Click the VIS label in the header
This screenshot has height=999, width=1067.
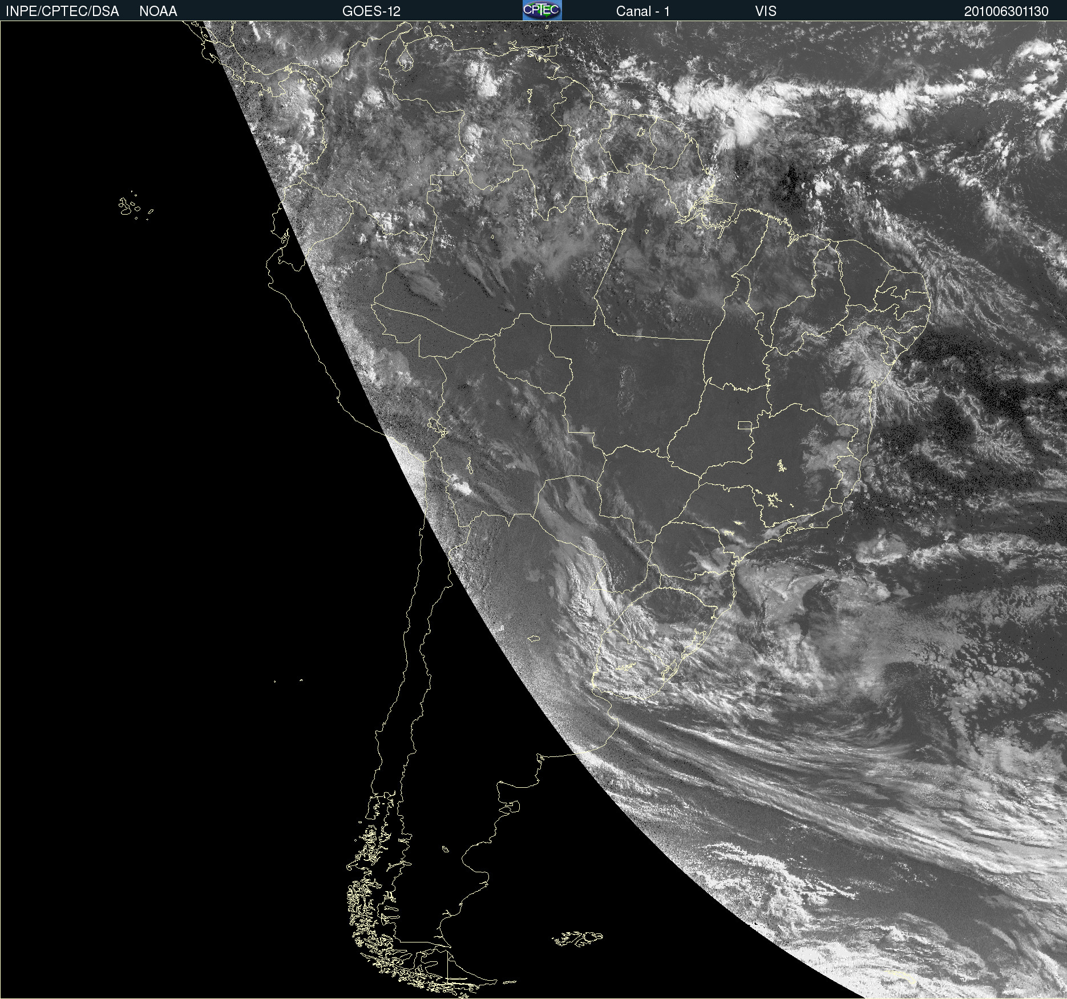pyautogui.click(x=766, y=11)
